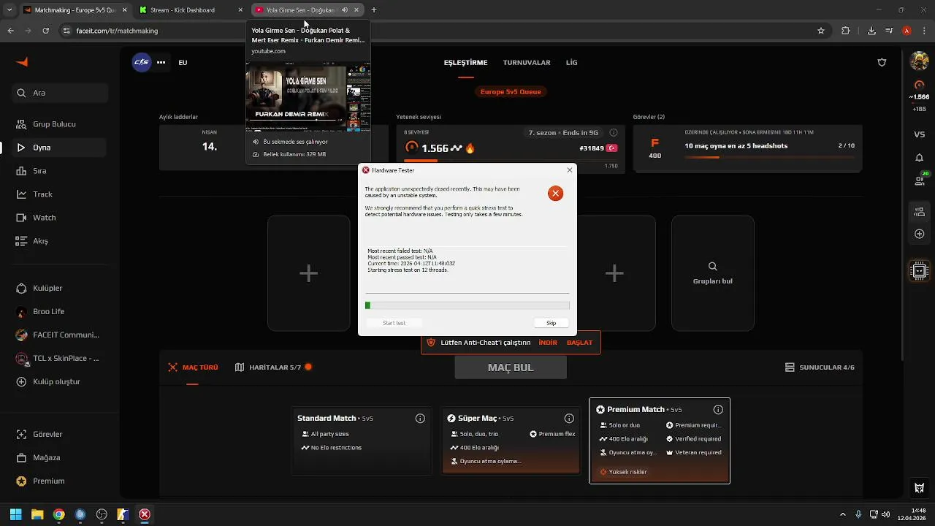The height and width of the screenshot is (526, 935).
Task: Open friends list with 20 badge
Action: point(920,180)
